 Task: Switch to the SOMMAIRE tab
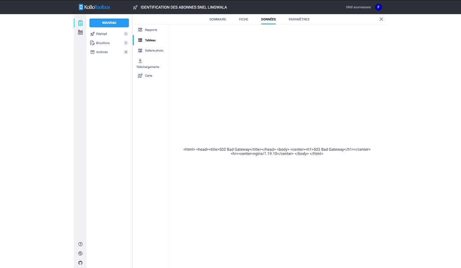pyautogui.click(x=218, y=19)
